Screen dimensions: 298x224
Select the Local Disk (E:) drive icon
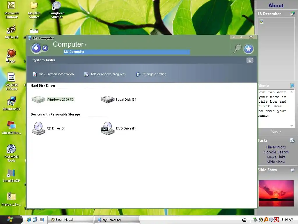108,99
